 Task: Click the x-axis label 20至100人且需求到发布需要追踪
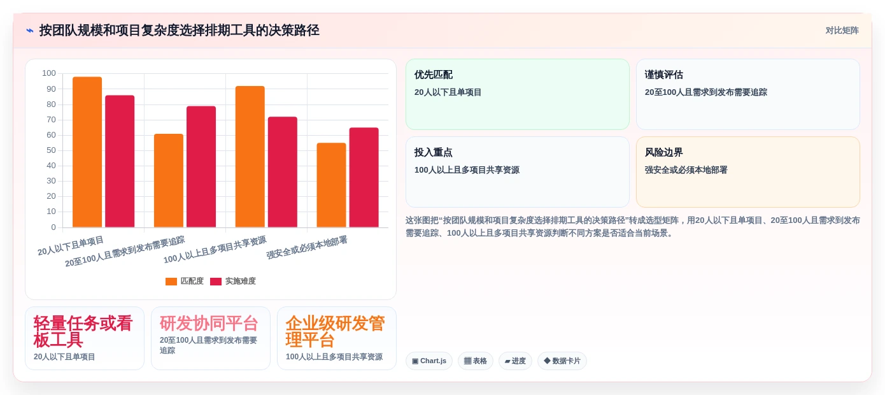(x=125, y=252)
